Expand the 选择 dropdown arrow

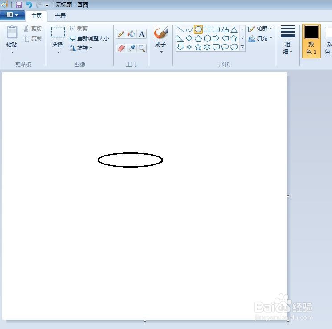(x=58, y=52)
